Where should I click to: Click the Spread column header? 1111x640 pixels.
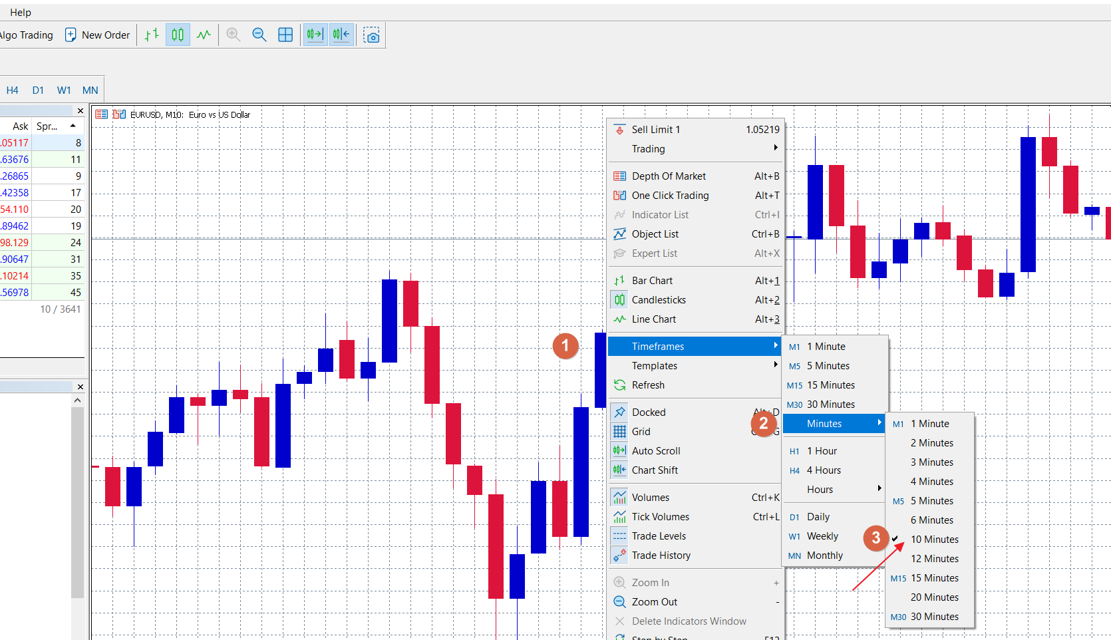(57, 126)
